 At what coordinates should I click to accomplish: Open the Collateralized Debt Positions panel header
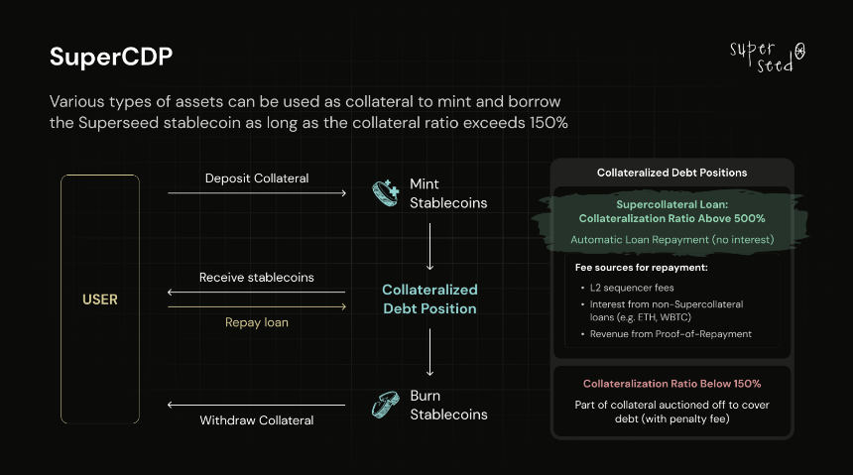(x=671, y=173)
